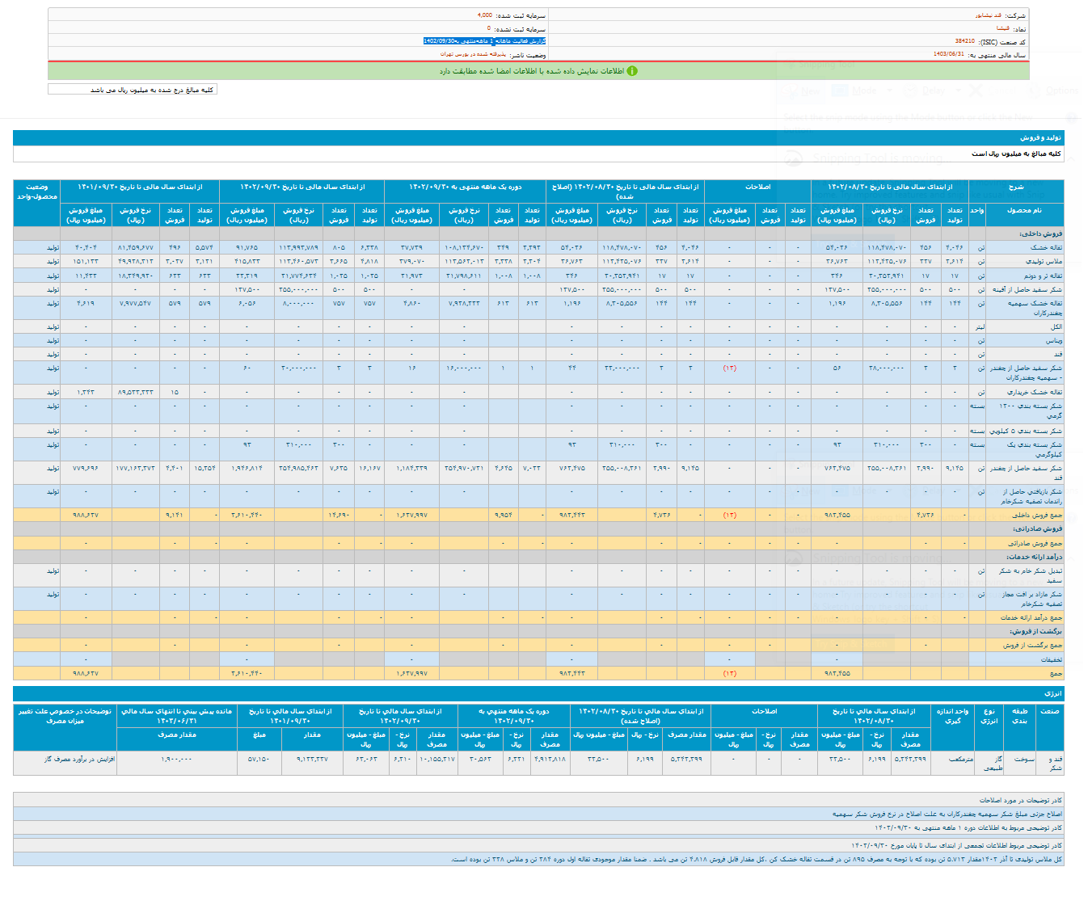Select the انرژی section header bar
1088x905 pixels.
pos(1052,693)
